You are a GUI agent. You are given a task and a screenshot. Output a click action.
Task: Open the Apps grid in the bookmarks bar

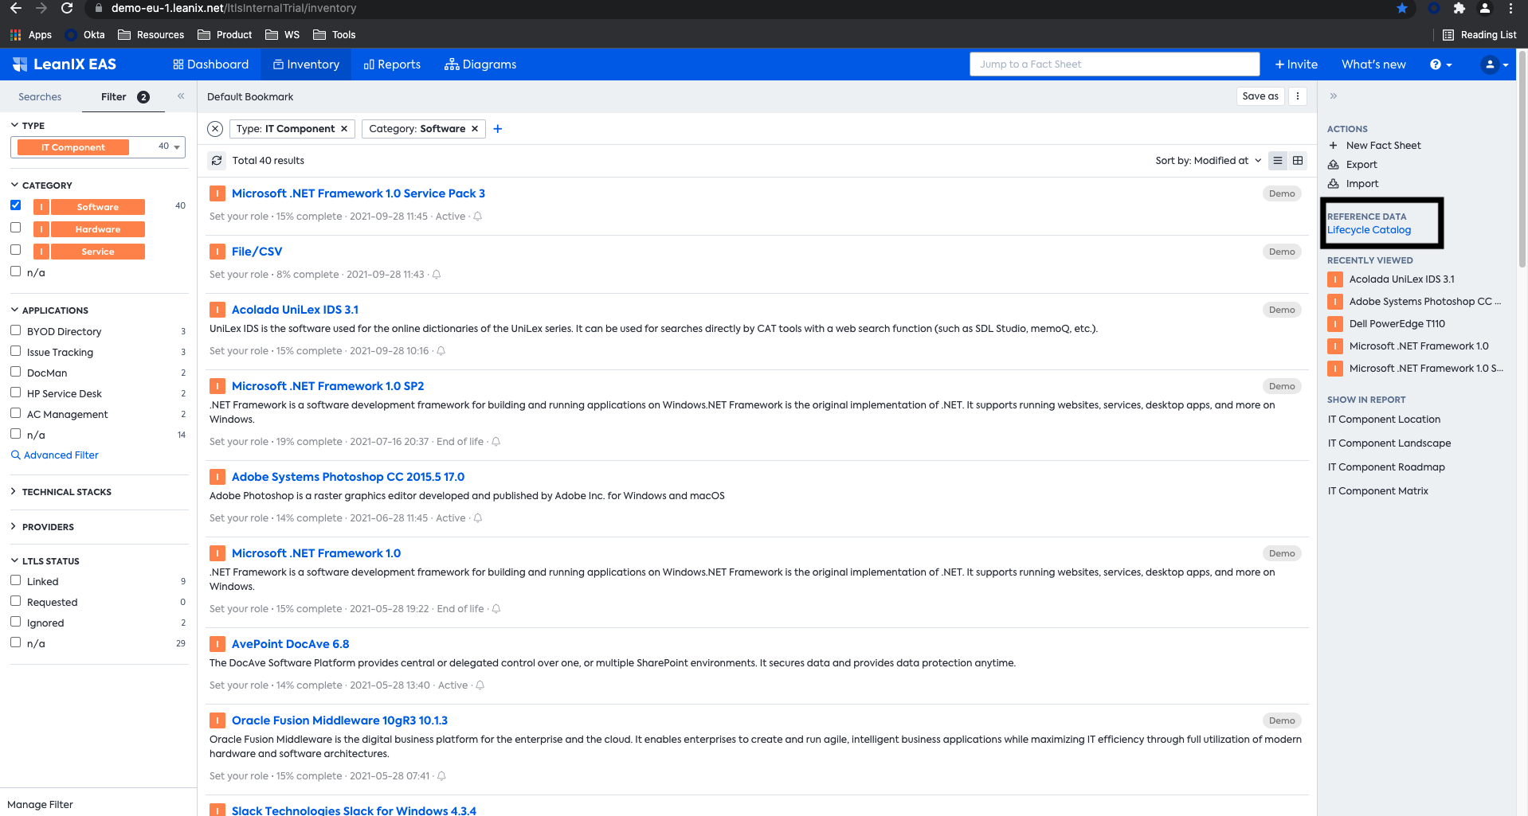(30, 34)
